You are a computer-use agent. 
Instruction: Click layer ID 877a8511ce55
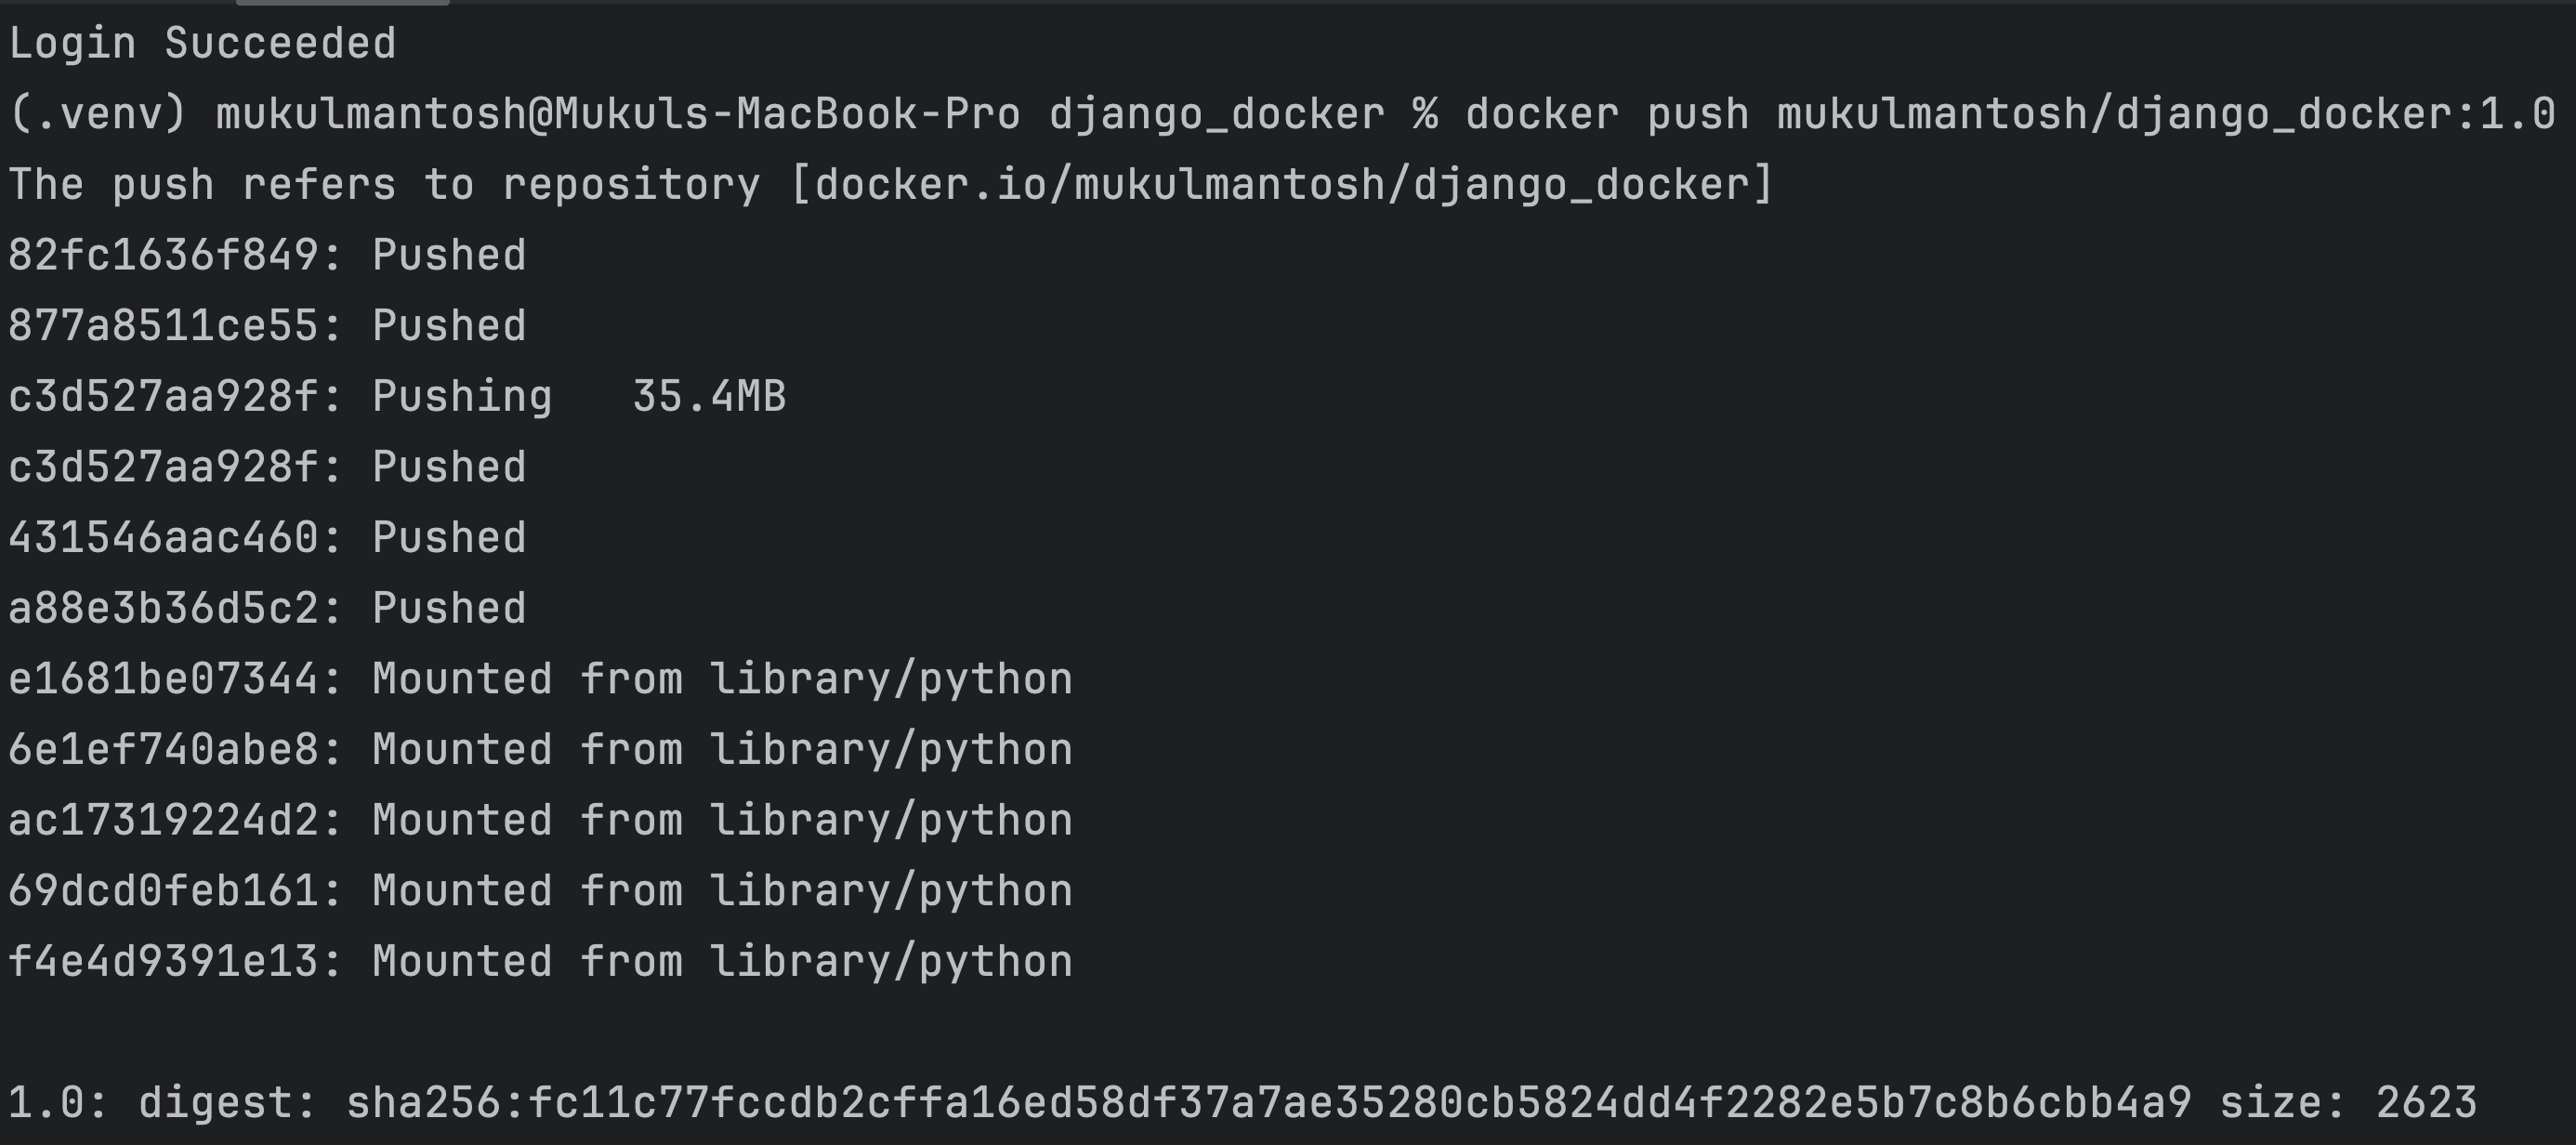coord(164,326)
